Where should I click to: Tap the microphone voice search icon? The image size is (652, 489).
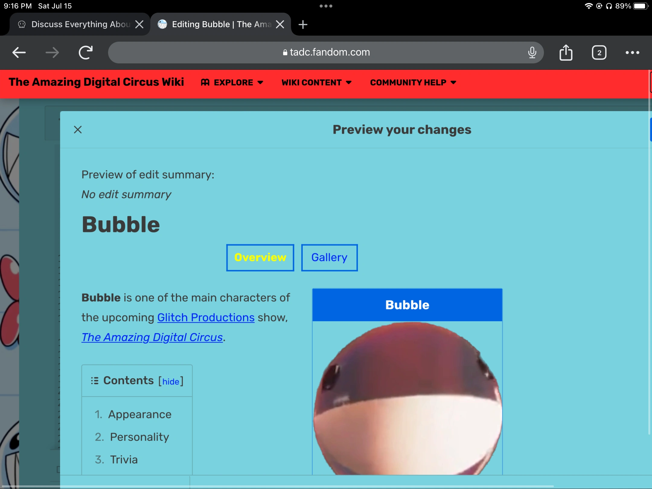pyautogui.click(x=532, y=53)
